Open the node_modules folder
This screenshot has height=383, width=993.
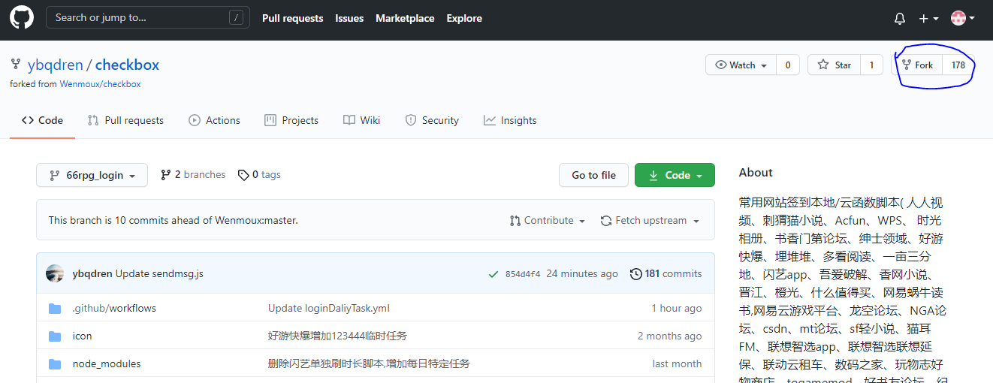pos(107,363)
